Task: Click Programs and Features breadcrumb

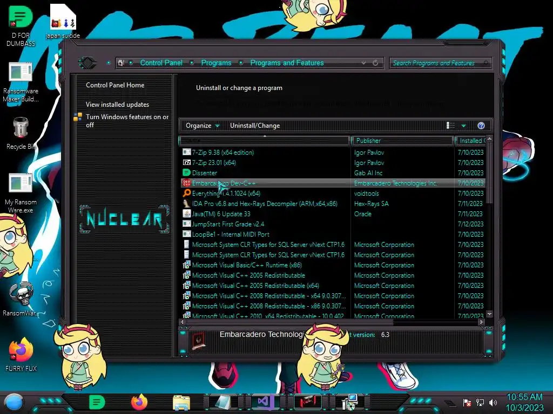Action: [x=287, y=63]
